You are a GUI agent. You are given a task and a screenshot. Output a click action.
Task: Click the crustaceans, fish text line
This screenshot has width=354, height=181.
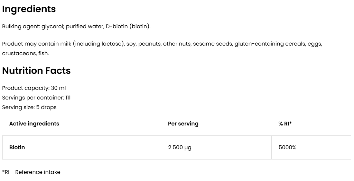25,53
